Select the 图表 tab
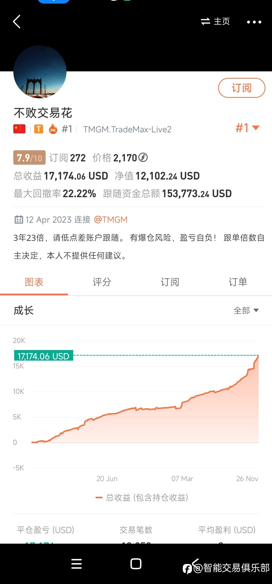272x584 pixels. pyautogui.click(x=34, y=282)
